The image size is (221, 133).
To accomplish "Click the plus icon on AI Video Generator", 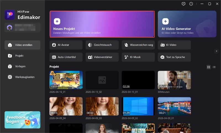I will [165, 21].
